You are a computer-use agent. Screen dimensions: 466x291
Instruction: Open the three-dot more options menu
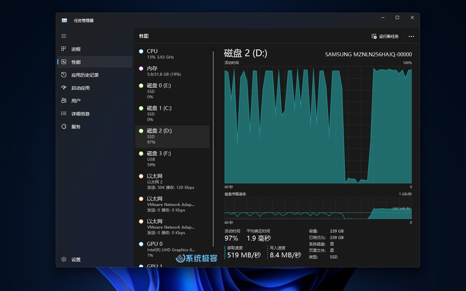tap(411, 36)
